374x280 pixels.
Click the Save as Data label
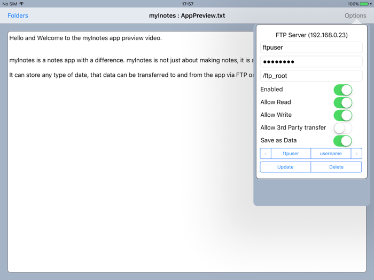[x=278, y=140]
